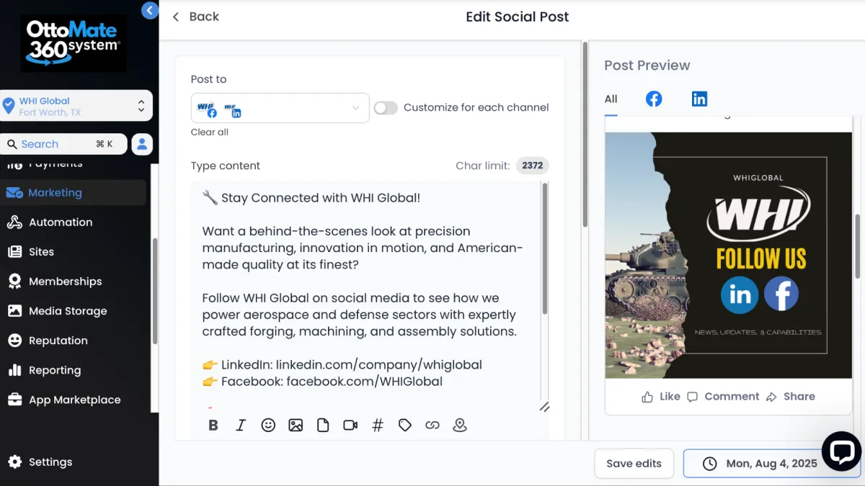
Task: Click the Char limit 2372 badge
Action: point(532,166)
